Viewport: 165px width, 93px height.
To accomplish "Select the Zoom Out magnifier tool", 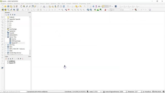I will coord(30,6).
